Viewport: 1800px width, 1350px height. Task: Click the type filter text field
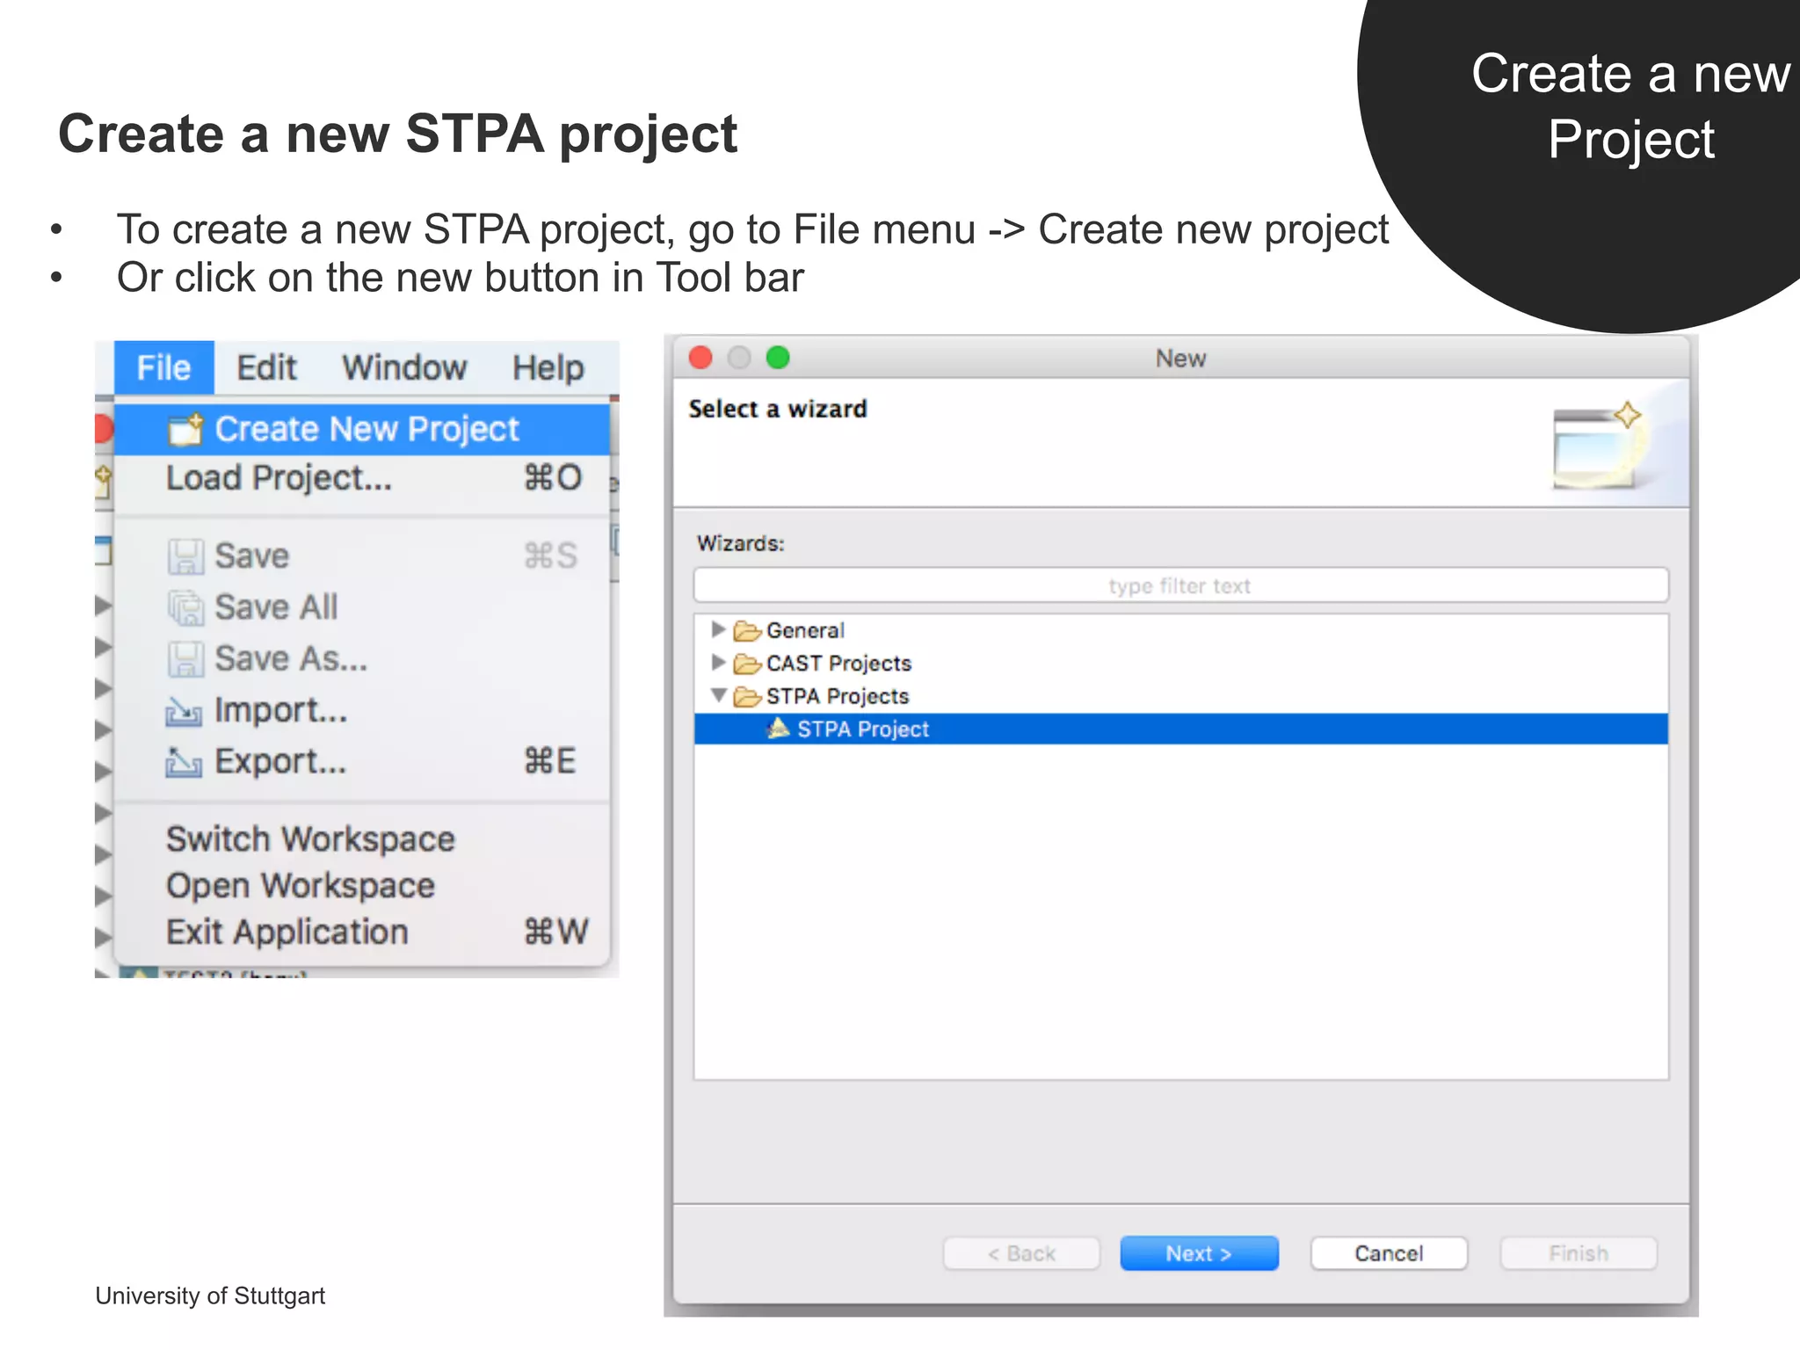point(1179,585)
